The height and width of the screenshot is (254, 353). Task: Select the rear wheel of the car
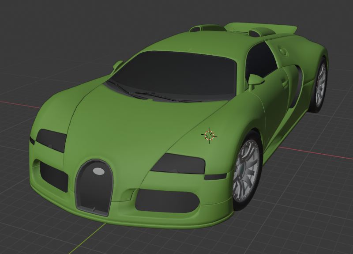click(319, 86)
